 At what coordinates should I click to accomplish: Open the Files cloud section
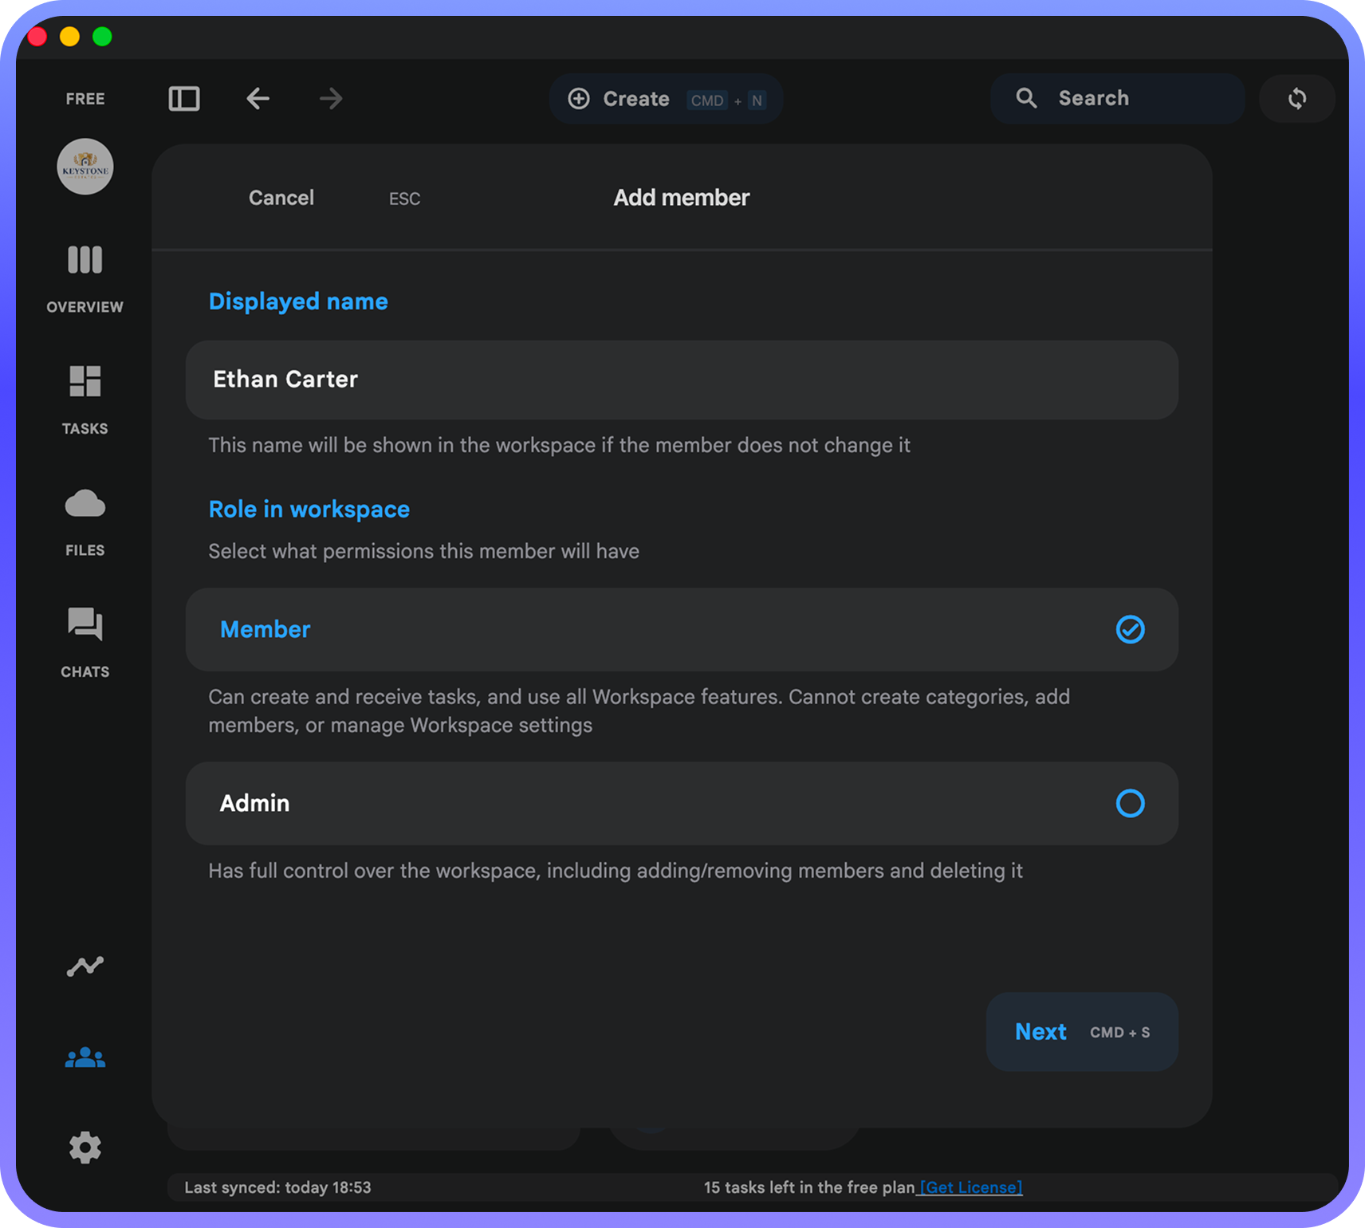[85, 522]
